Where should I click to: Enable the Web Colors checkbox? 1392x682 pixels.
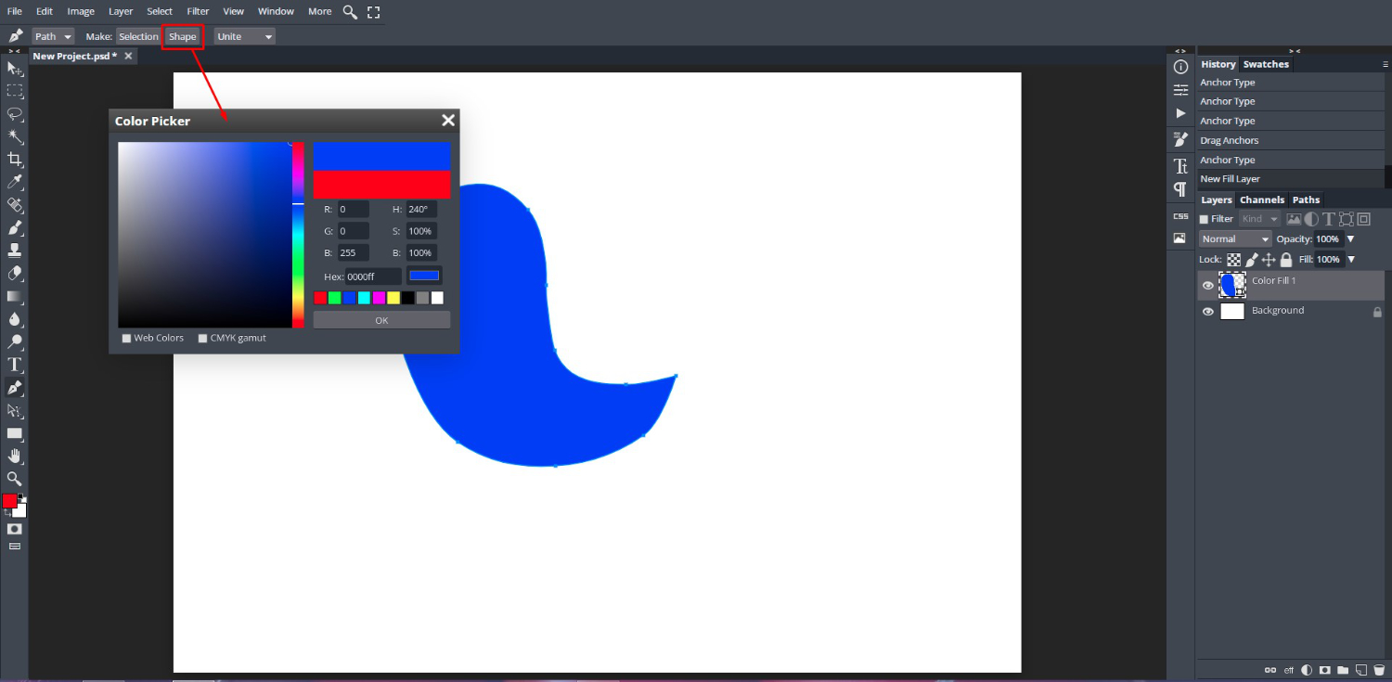(126, 339)
